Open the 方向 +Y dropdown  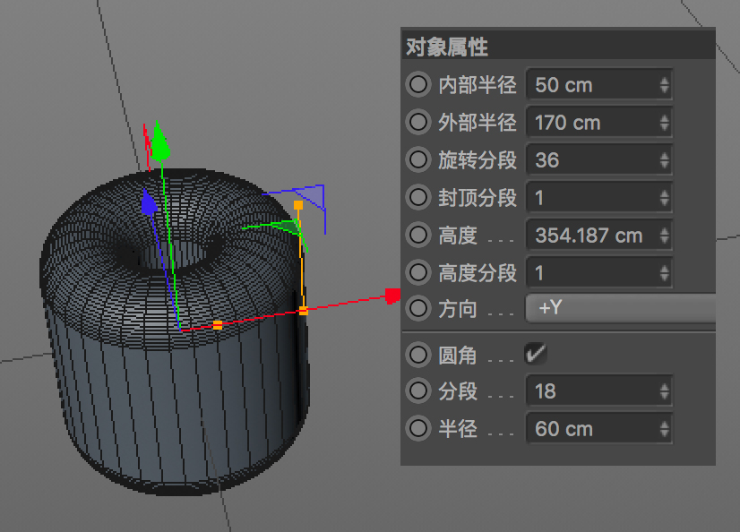tap(620, 308)
